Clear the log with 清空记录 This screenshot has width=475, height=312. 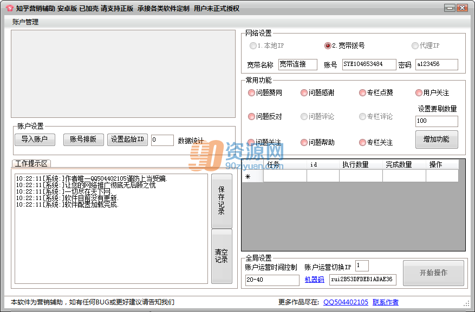(x=222, y=256)
